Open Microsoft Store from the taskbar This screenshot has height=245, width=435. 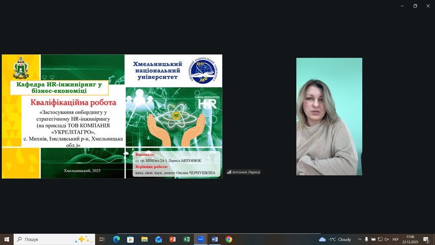[130, 239]
